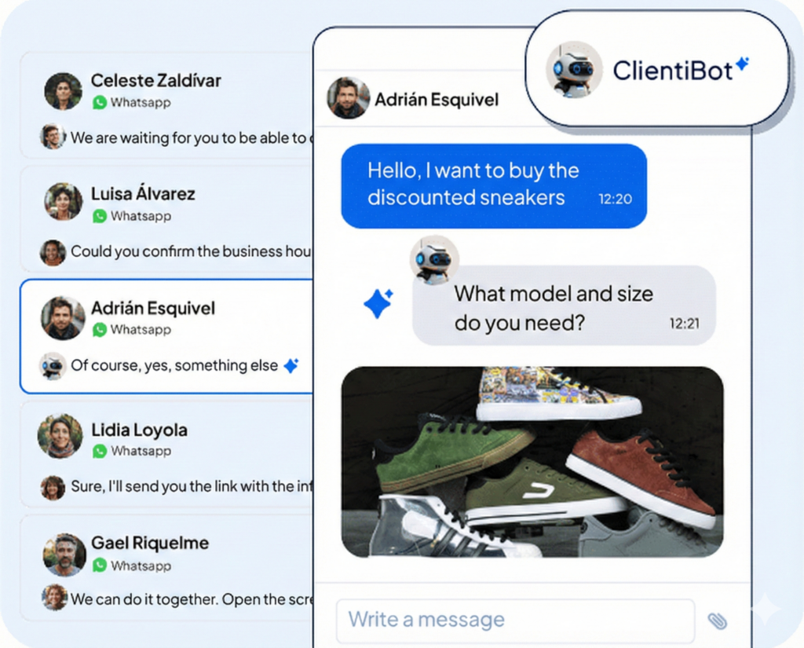
Task: Click Whatsapp icon under Gael Riquelme
Action: click(100, 566)
